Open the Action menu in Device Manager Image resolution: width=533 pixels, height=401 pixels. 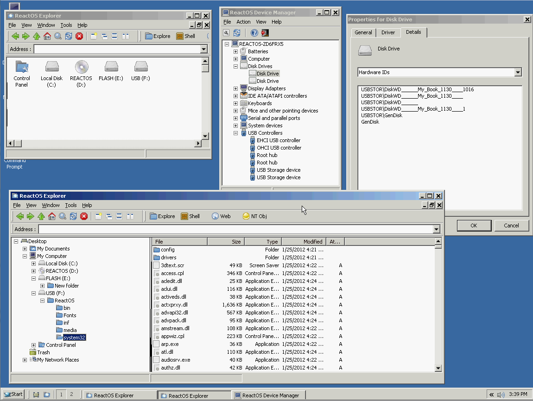coord(243,22)
